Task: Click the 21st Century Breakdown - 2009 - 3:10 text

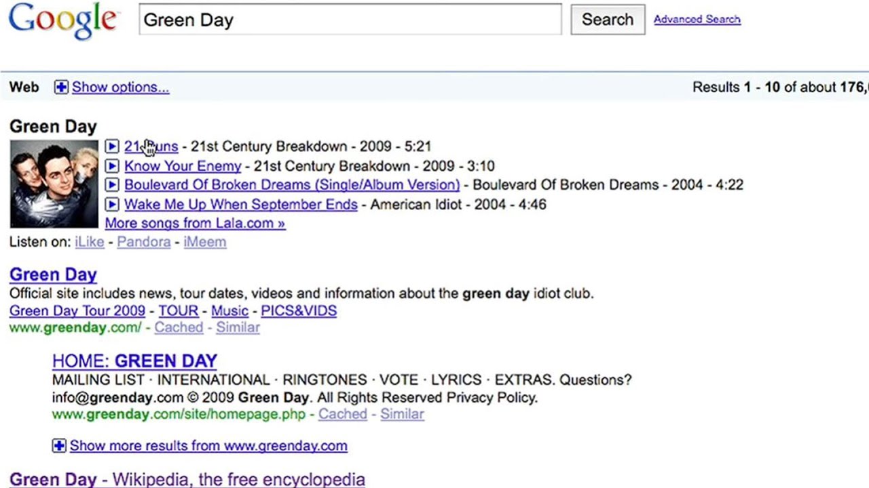Action: pyautogui.click(x=374, y=165)
